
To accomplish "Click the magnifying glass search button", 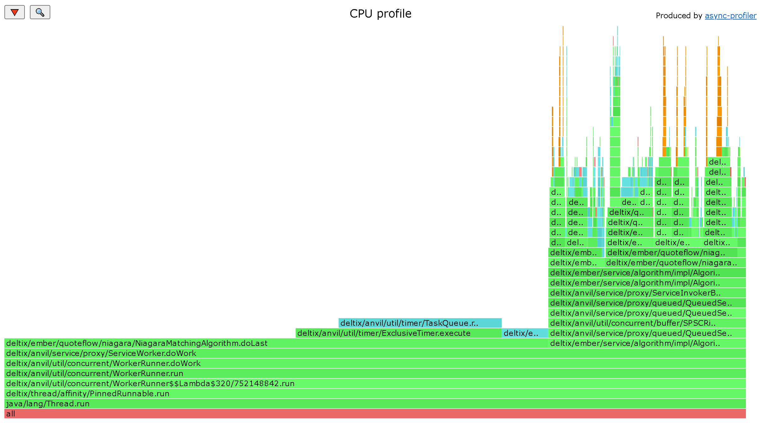I will coord(40,12).
